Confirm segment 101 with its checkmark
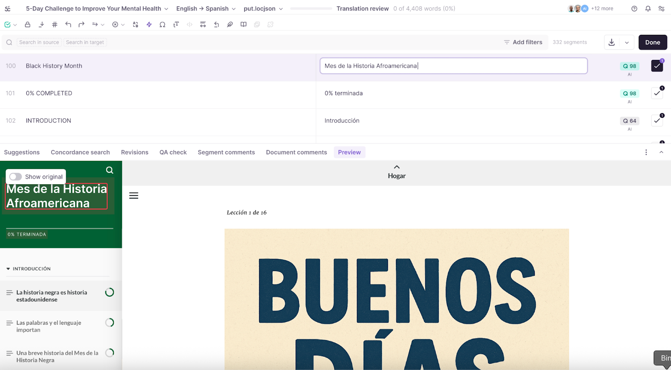 click(657, 93)
